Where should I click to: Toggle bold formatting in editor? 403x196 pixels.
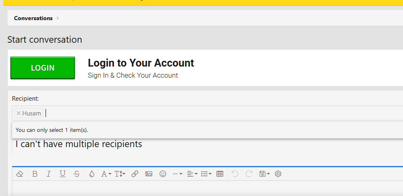(x=35, y=174)
